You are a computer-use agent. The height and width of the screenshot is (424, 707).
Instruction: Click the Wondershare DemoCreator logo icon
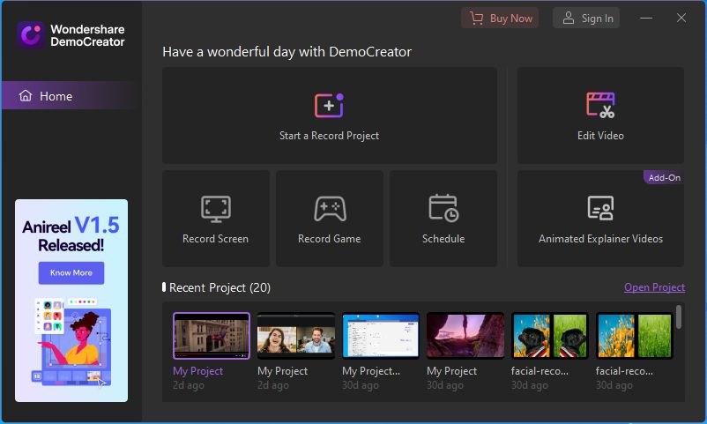[31, 34]
